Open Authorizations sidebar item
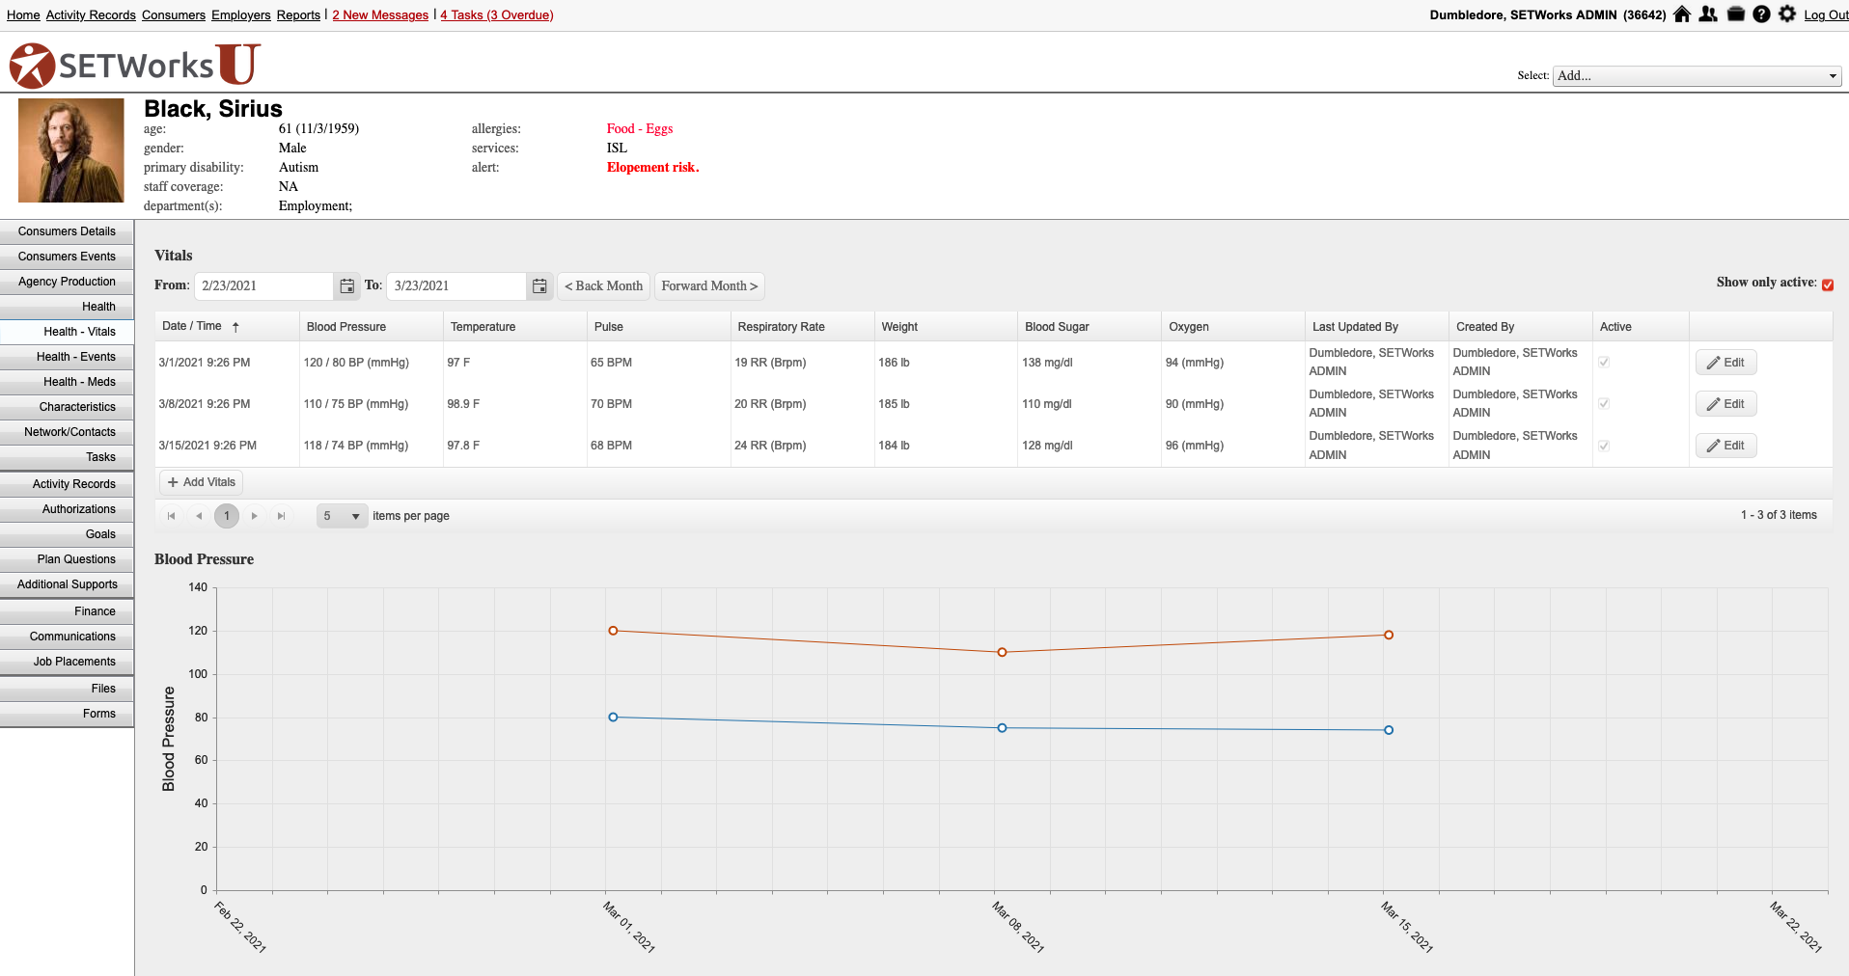The width and height of the screenshot is (1849, 976). (67, 509)
